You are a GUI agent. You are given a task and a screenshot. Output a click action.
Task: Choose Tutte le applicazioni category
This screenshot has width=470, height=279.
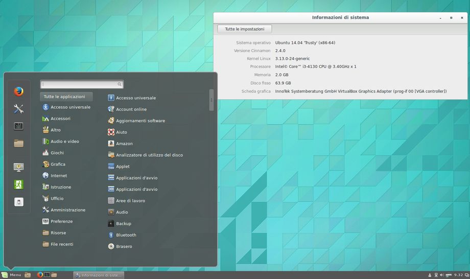[66, 96]
